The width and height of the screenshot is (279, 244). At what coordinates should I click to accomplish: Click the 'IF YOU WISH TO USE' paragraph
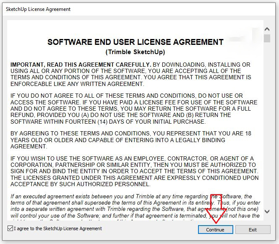[135, 171]
